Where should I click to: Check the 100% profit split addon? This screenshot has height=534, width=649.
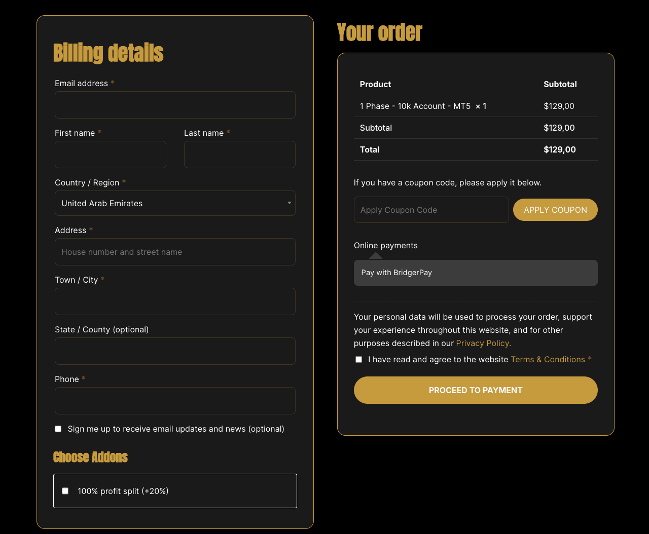point(65,491)
